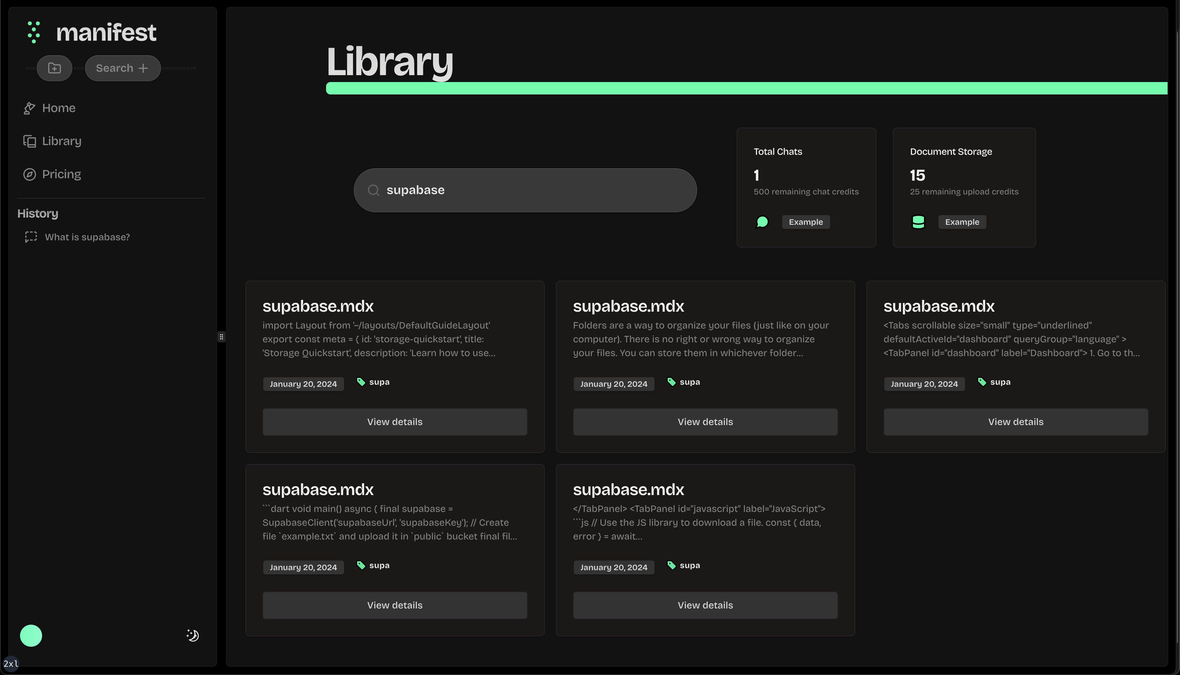
Task: Click the Home rocket icon
Action: click(x=29, y=108)
